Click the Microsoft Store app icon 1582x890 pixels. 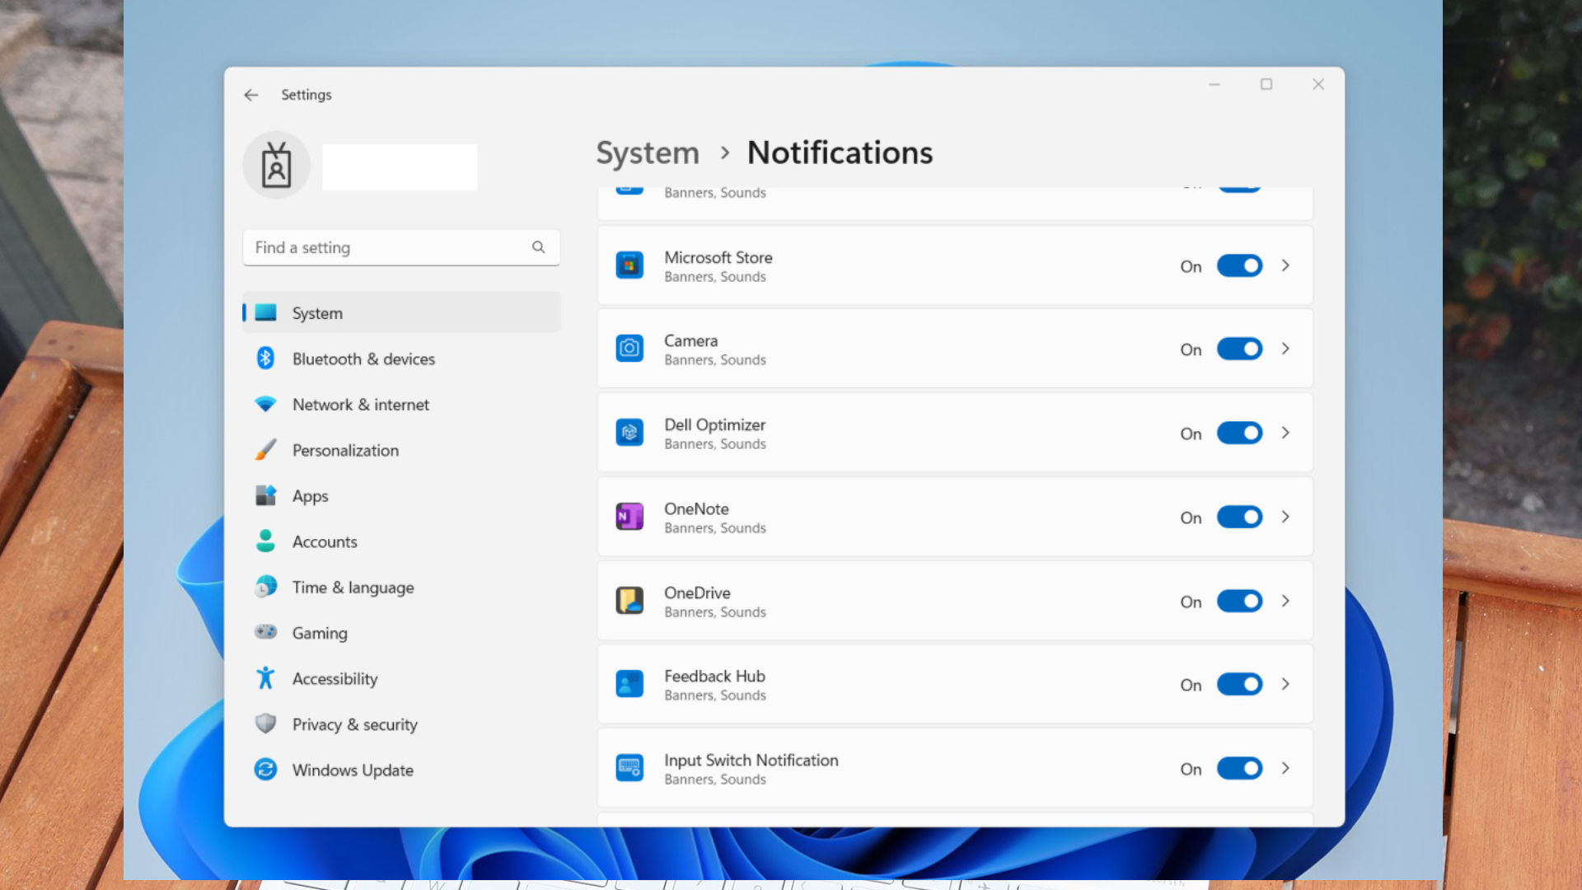[630, 265]
